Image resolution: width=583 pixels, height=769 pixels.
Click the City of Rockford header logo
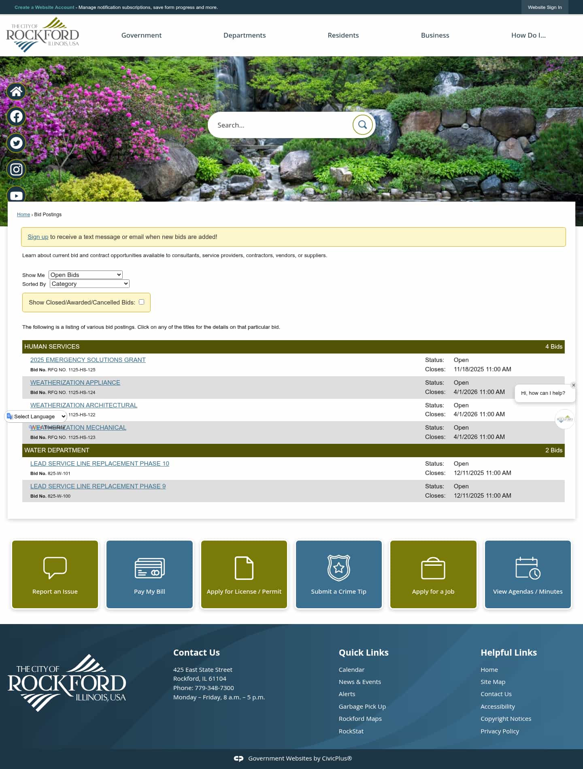click(43, 35)
